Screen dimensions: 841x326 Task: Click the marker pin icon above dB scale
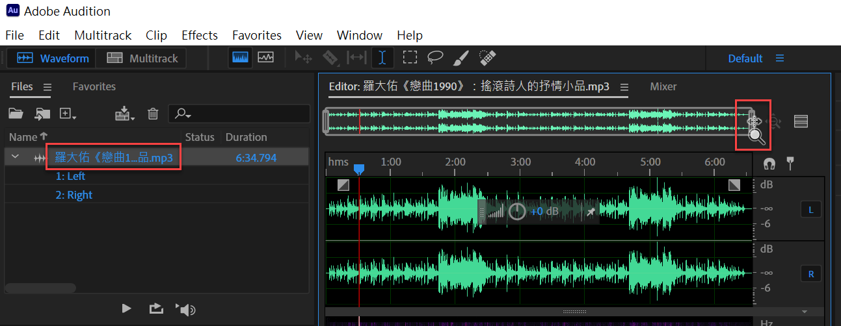pos(792,162)
